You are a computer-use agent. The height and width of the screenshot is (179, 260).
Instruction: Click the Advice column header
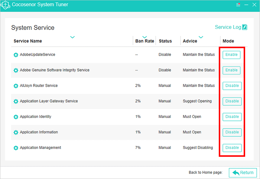[190, 41]
